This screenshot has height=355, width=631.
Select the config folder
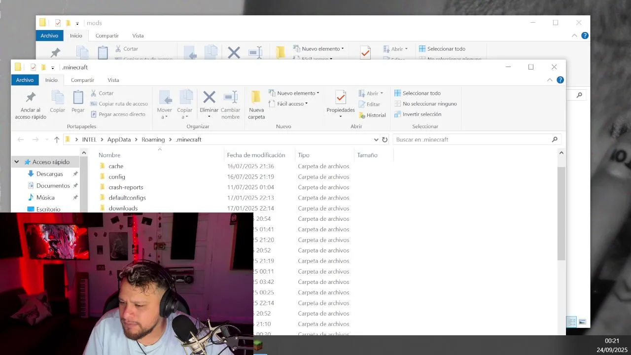click(117, 177)
